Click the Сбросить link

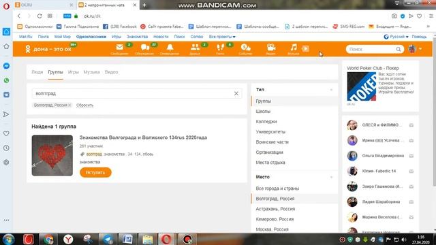coord(84,105)
